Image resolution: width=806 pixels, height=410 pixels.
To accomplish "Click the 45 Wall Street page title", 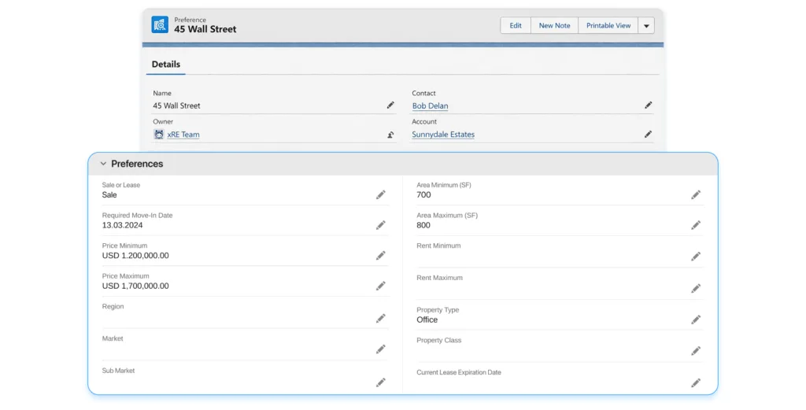I will 205,29.
